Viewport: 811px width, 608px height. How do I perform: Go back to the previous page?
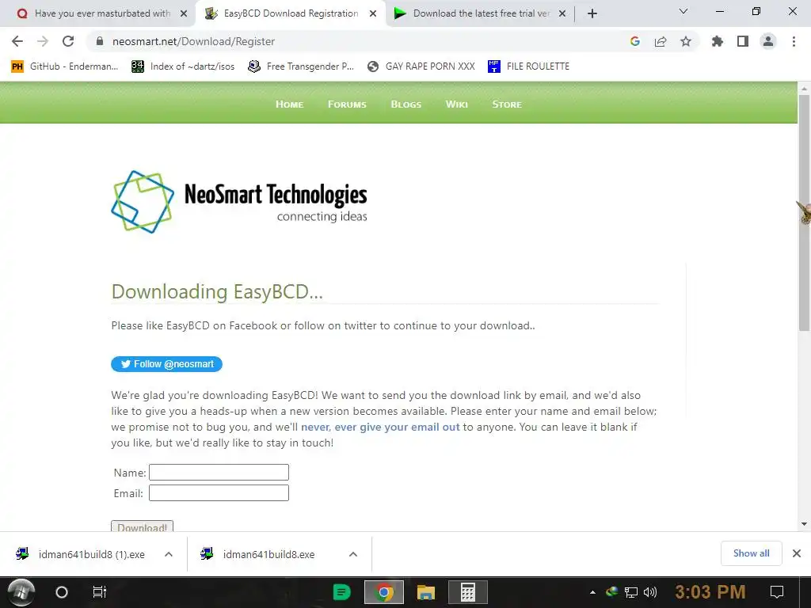(17, 41)
